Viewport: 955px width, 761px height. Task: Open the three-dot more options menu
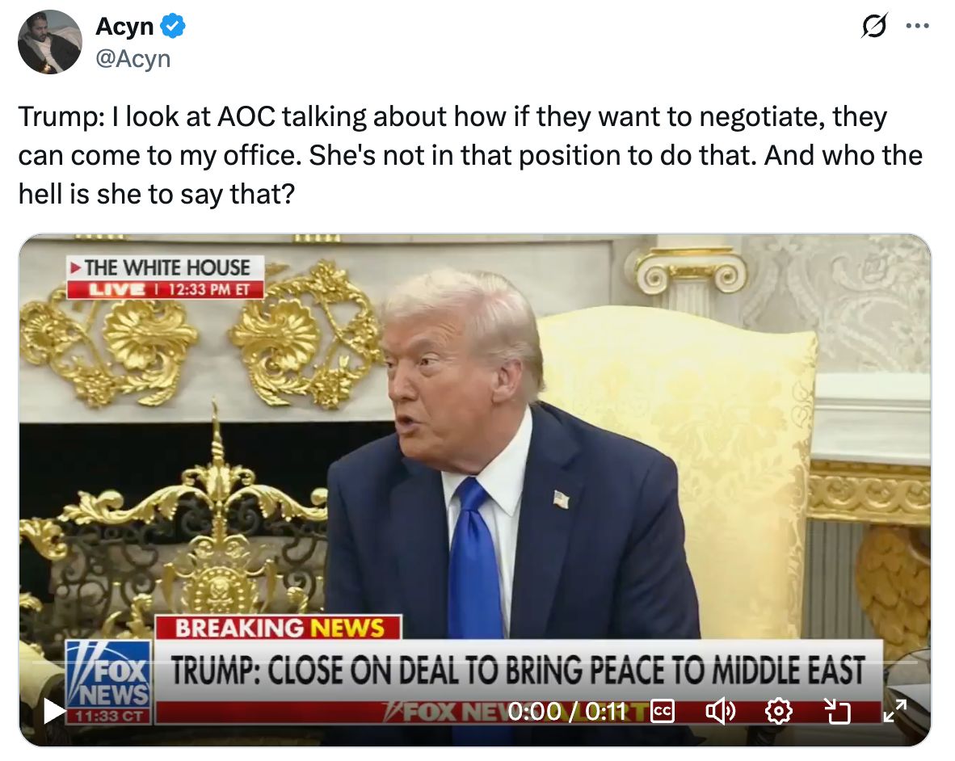pyautogui.click(x=917, y=26)
